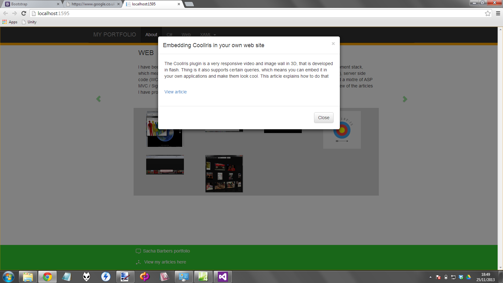
Task: Open the View article link
Action: click(175, 92)
